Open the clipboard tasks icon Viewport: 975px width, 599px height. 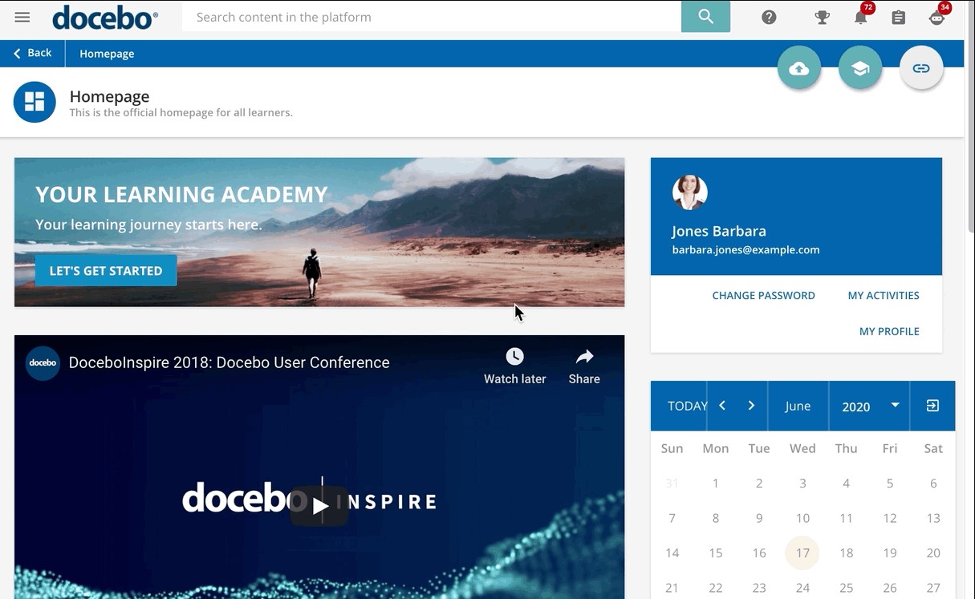click(899, 17)
